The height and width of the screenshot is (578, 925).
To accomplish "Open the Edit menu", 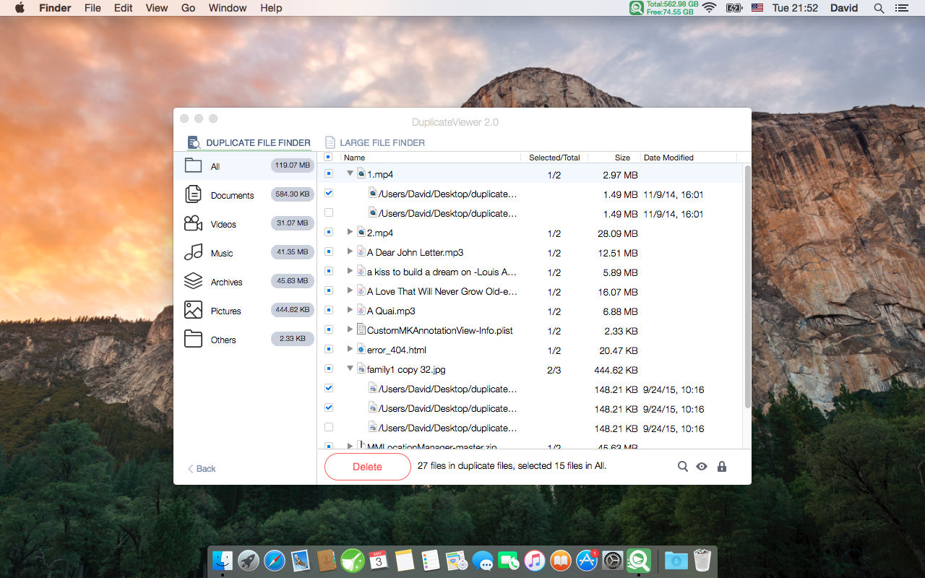I will [123, 8].
